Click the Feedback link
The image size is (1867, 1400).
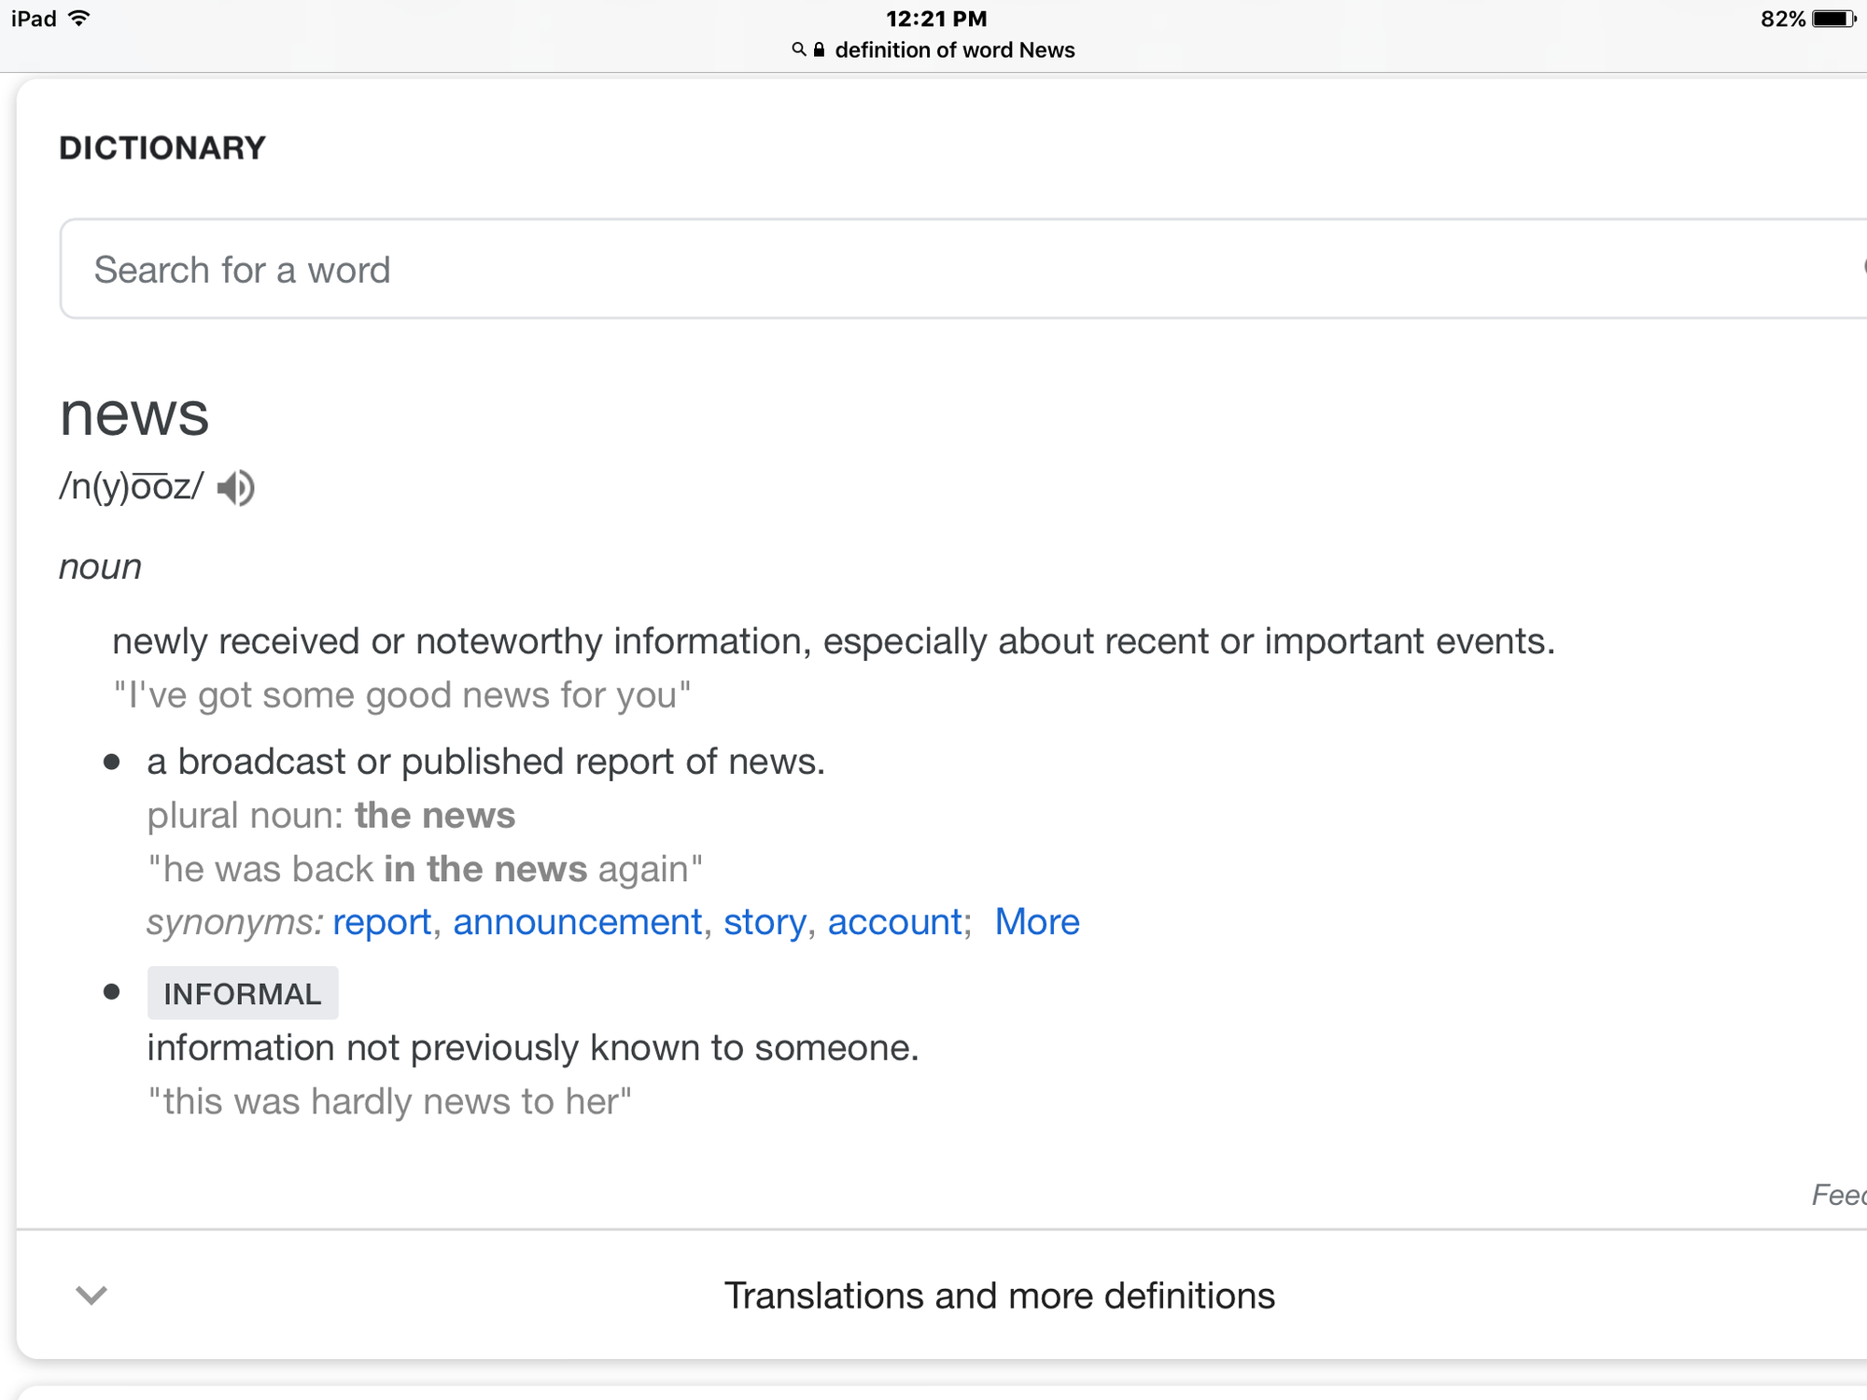pos(1837,1195)
